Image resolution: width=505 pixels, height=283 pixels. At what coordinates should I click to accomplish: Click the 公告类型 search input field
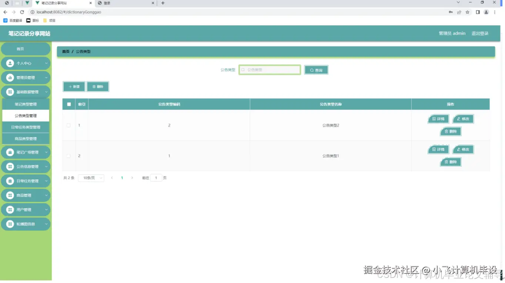(270, 70)
